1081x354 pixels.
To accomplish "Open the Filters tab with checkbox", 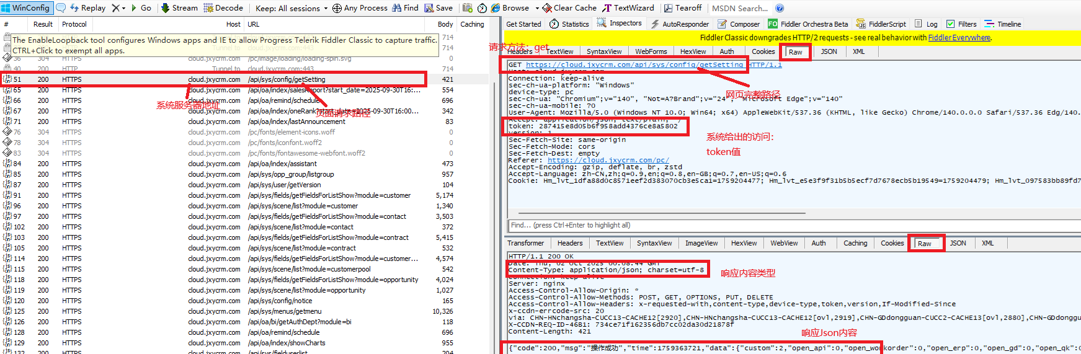I will (961, 24).
